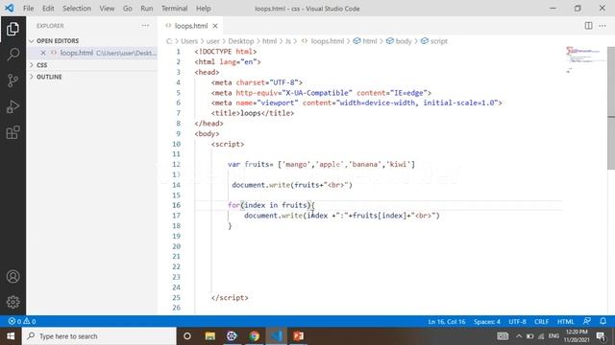This screenshot has width=615, height=345.
Task: Open the Terminal menu
Action: click(175, 9)
